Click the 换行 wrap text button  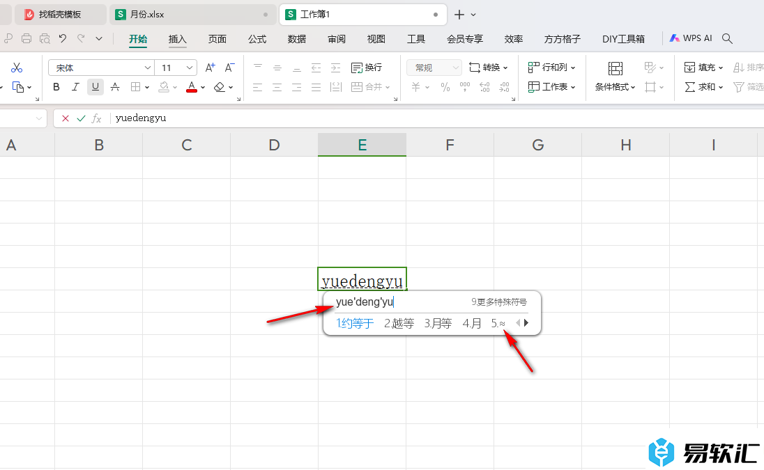[x=367, y=68]
